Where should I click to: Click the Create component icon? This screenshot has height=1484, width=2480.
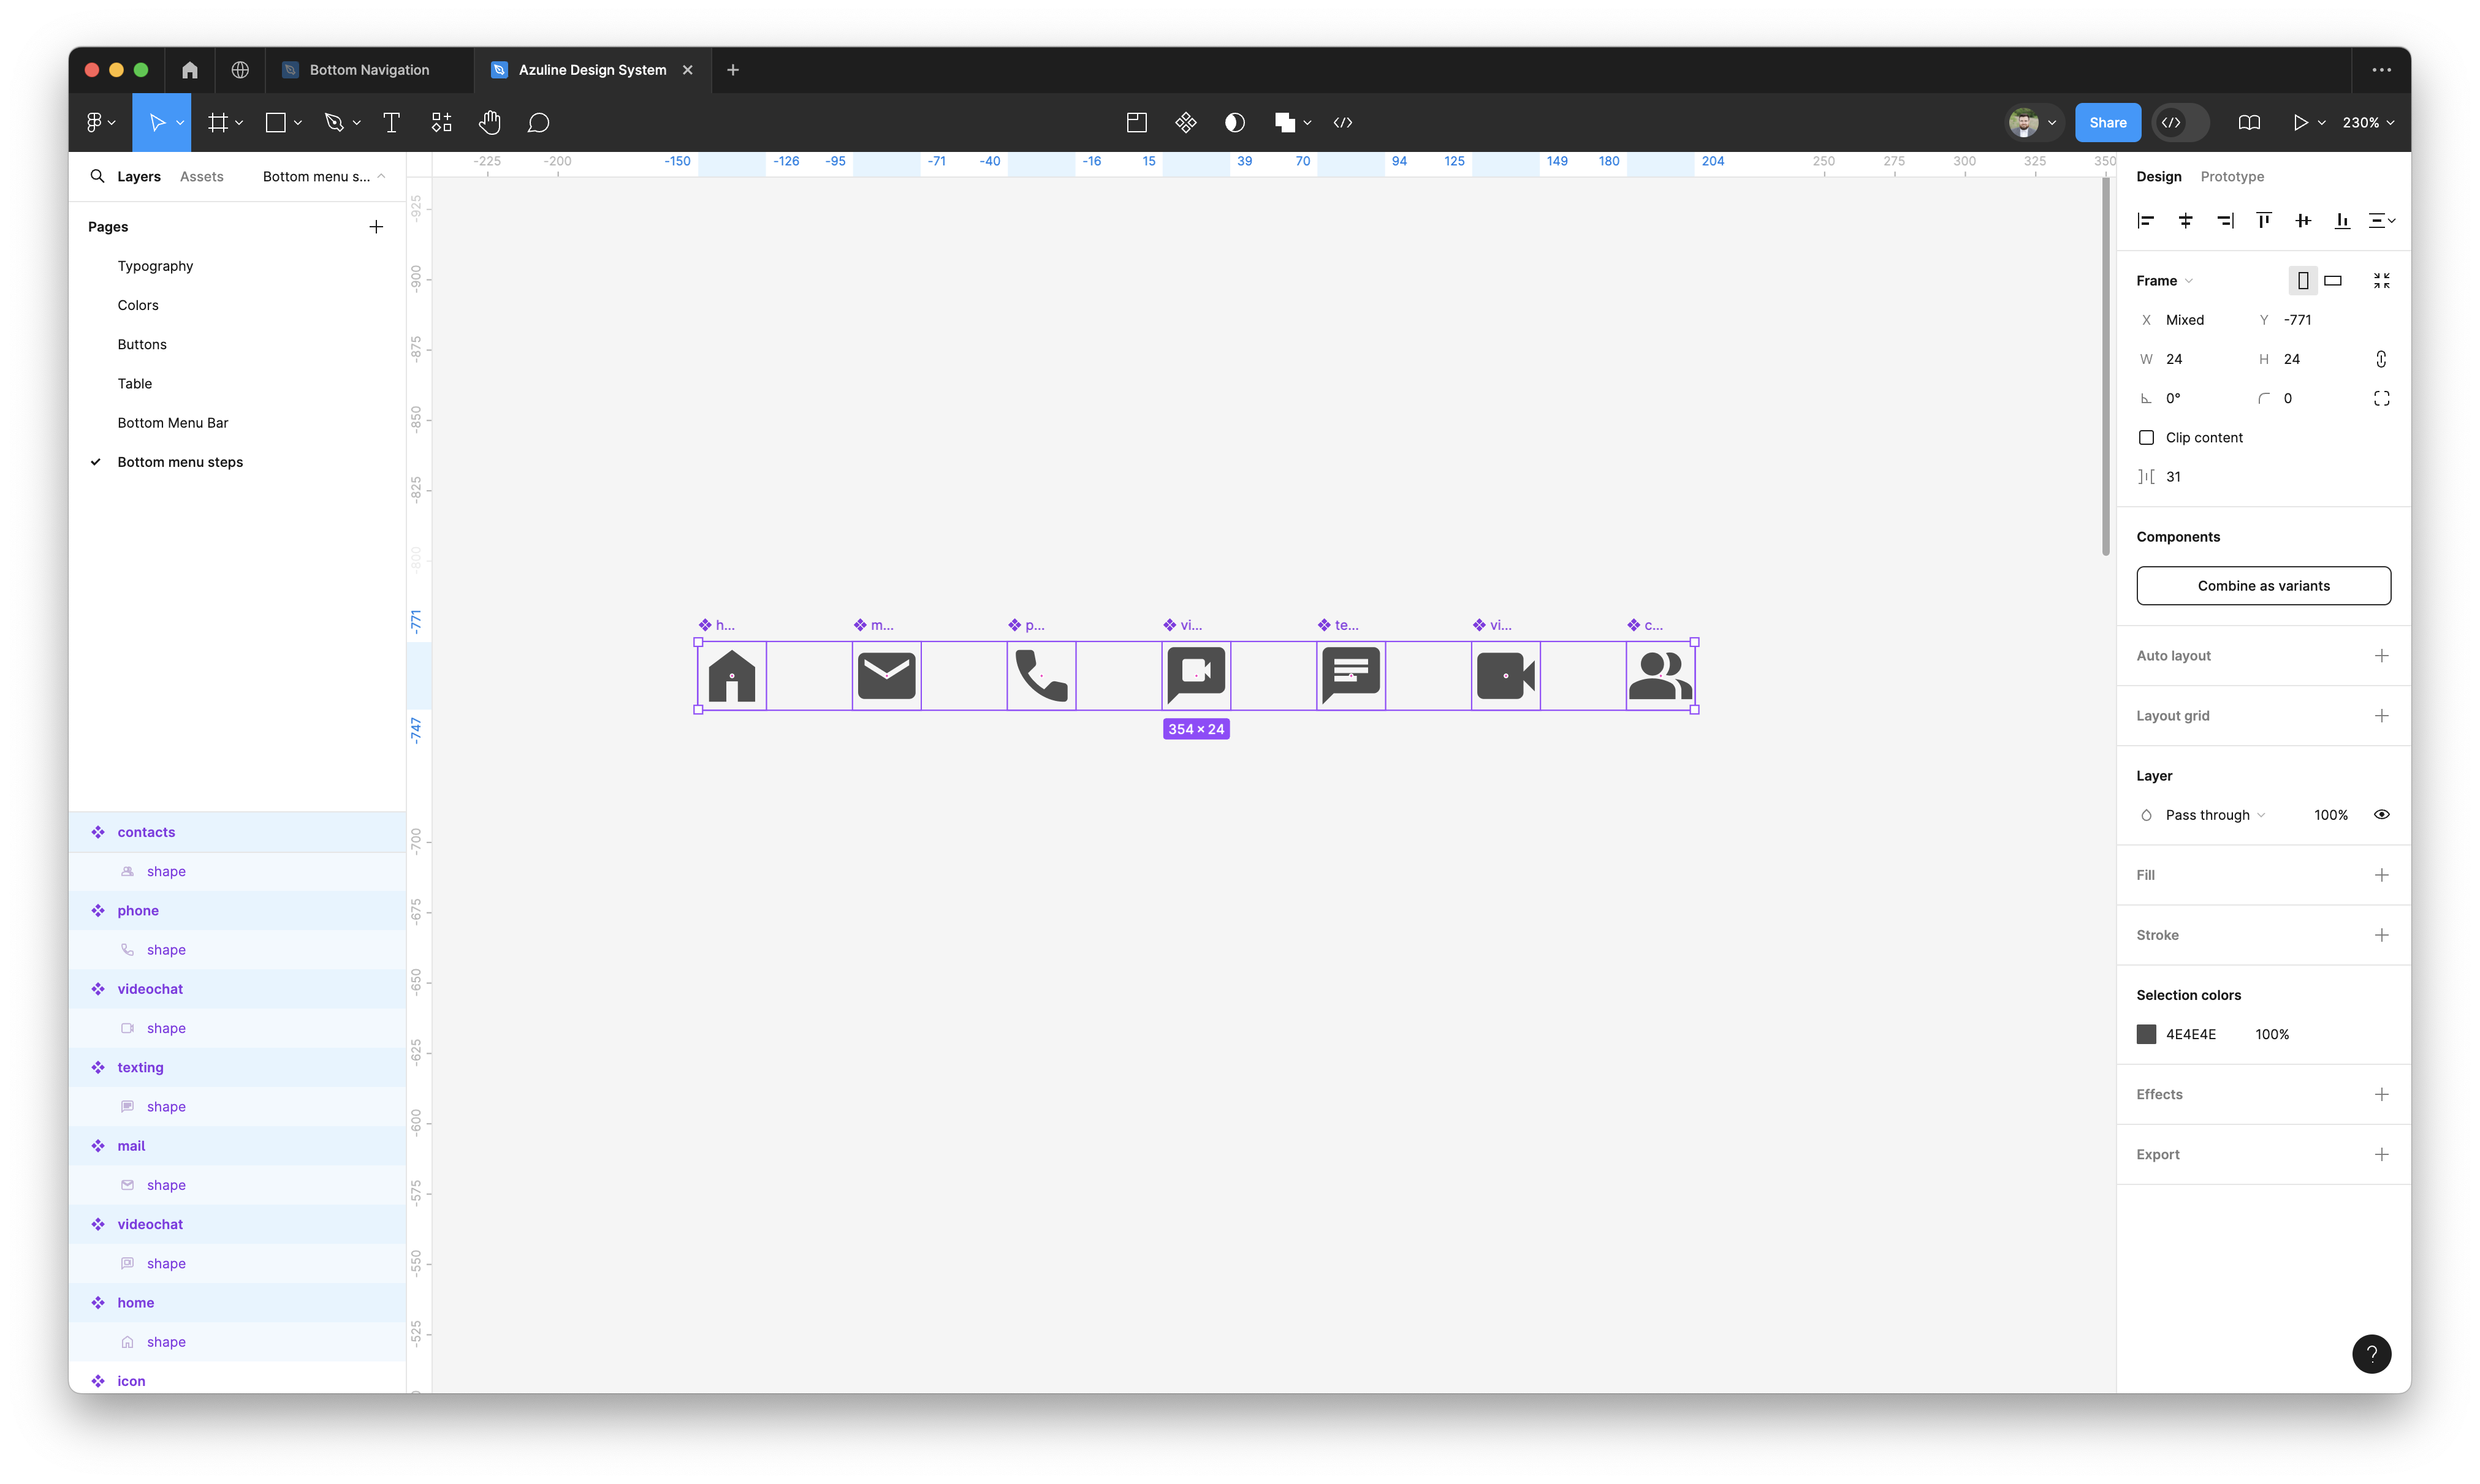1185,123
